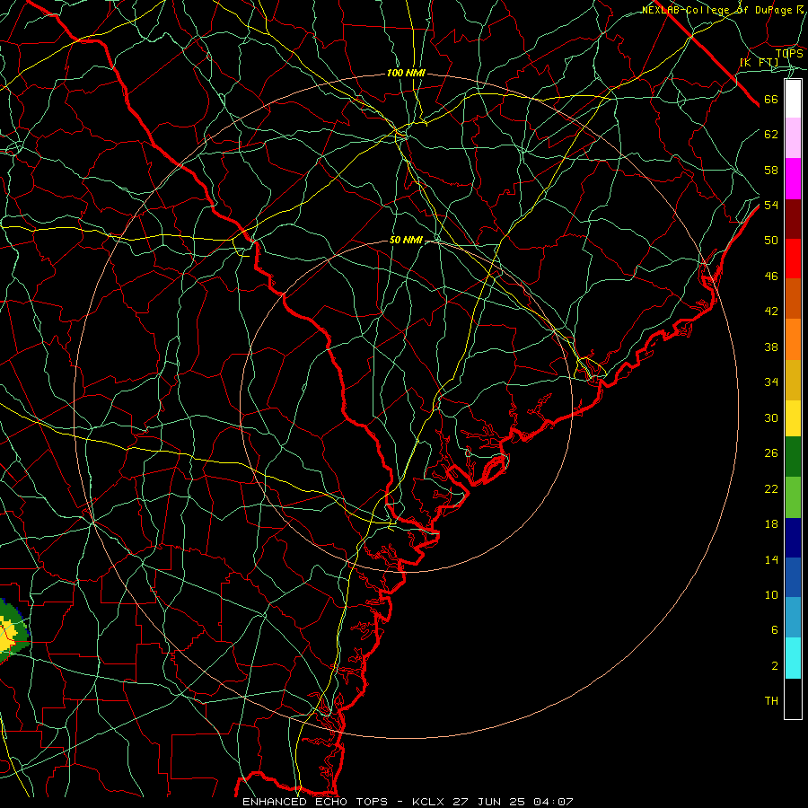The image size is (808, 808).
Task: Click the ENHANCED ECHO TOPS product title
Action: point(315,802)
